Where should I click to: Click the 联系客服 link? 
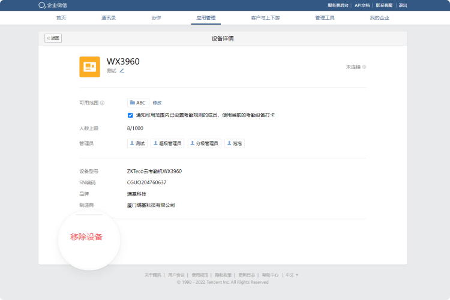click(384, 5)
